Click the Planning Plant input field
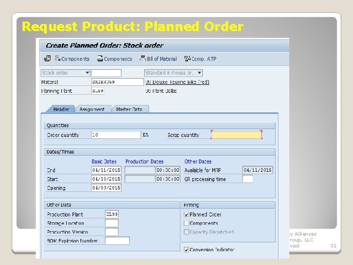 [x=98, y=91]
